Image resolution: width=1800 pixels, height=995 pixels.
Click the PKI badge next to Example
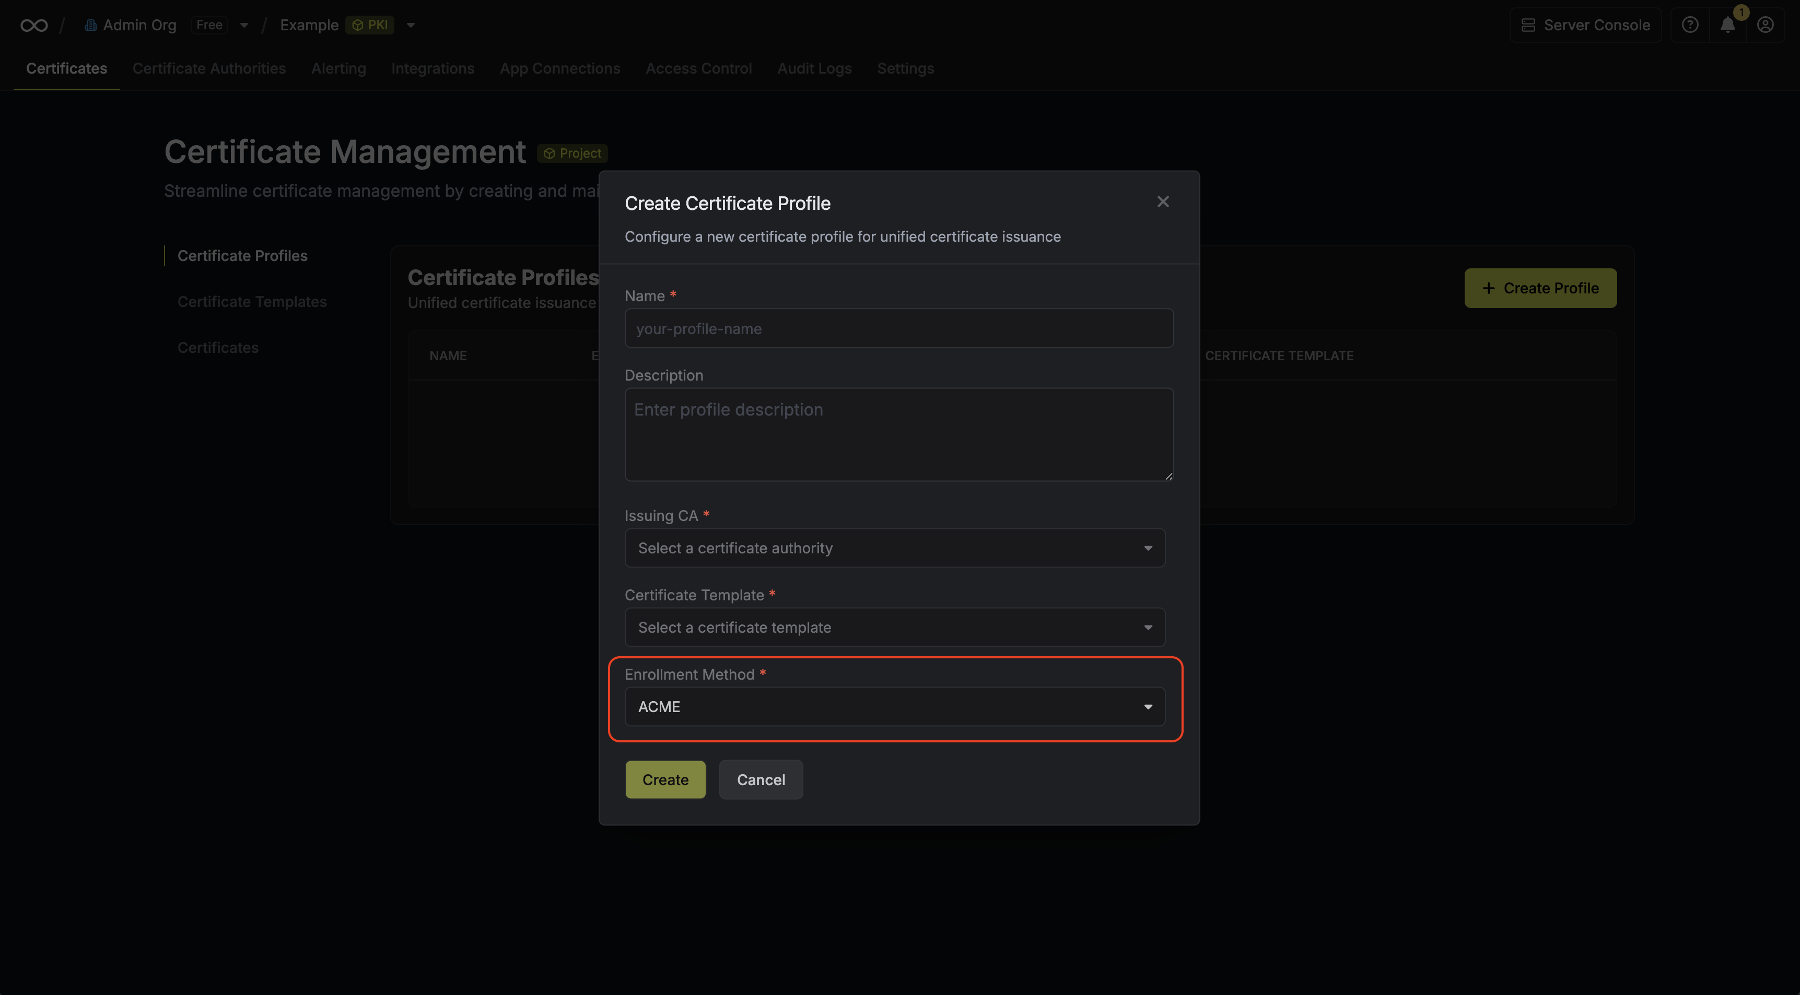pos(370,25)
